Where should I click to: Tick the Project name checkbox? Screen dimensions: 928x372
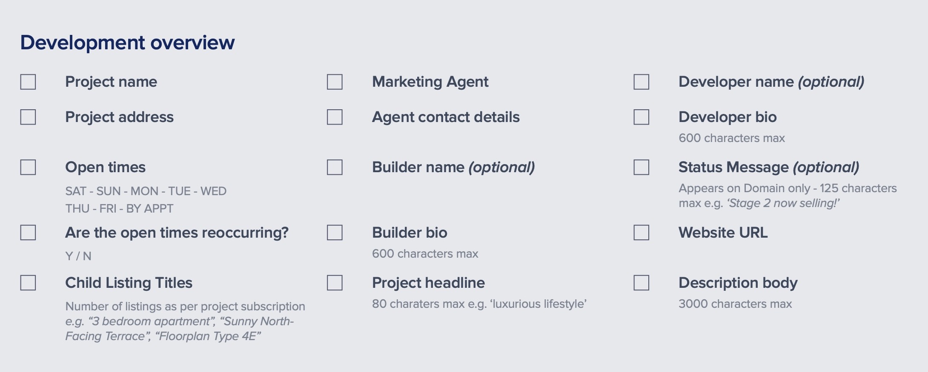tap(28, 82)
